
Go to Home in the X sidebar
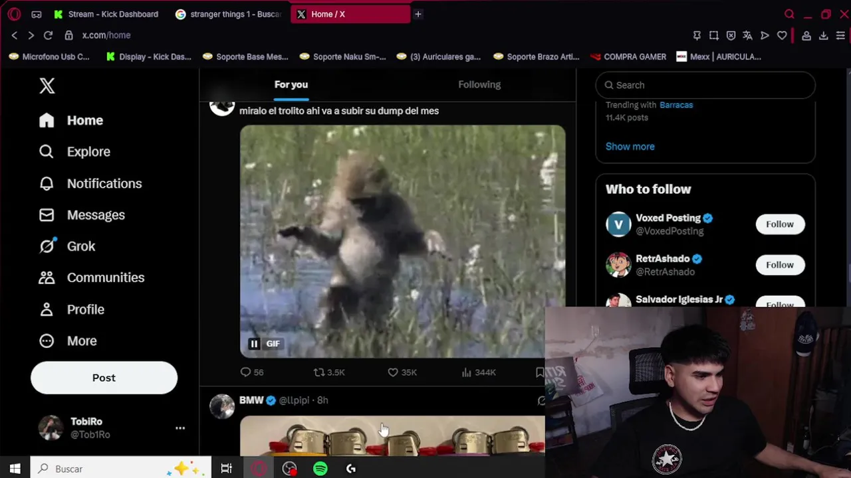click(x=70, y=120)
